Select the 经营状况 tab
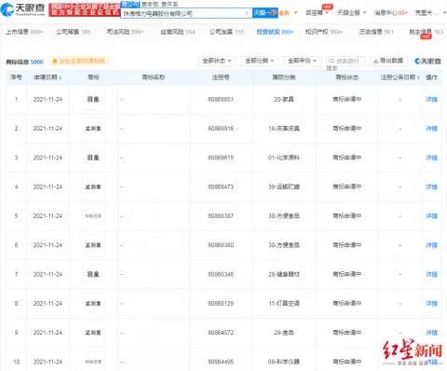447x371 pixels. (x=275, y=32)
